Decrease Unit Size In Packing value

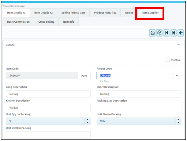pos(178,123)
